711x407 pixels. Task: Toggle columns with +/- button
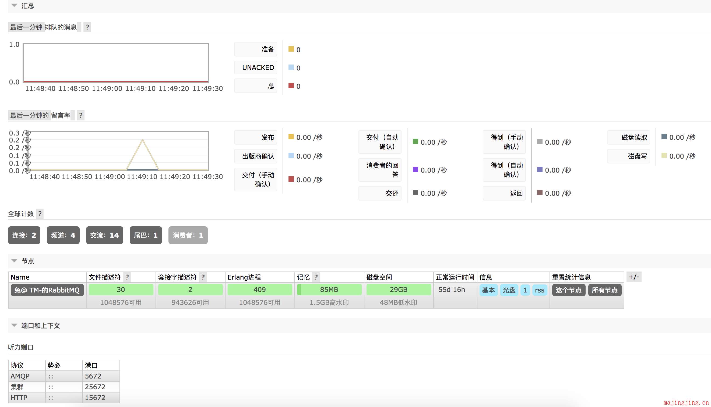[x=634, y=277]
